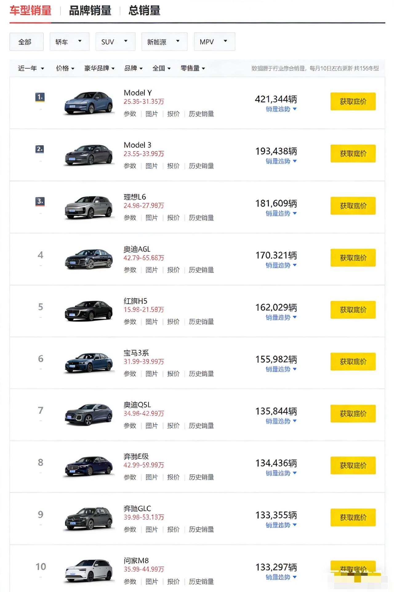Open the Model Y car thumbnail
The image size is (394, 592).
coord(89,103)
